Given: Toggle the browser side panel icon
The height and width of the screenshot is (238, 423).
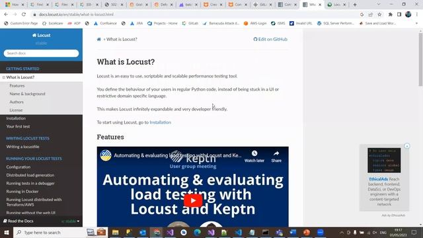Looking at the screenshot, I should click(399, 15).
